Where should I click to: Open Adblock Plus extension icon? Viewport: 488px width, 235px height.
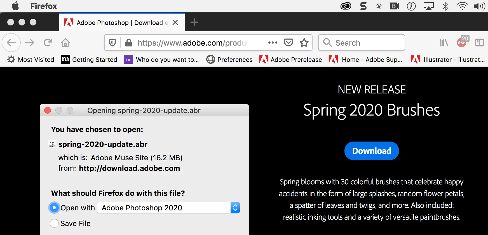(x=462, y=42)
